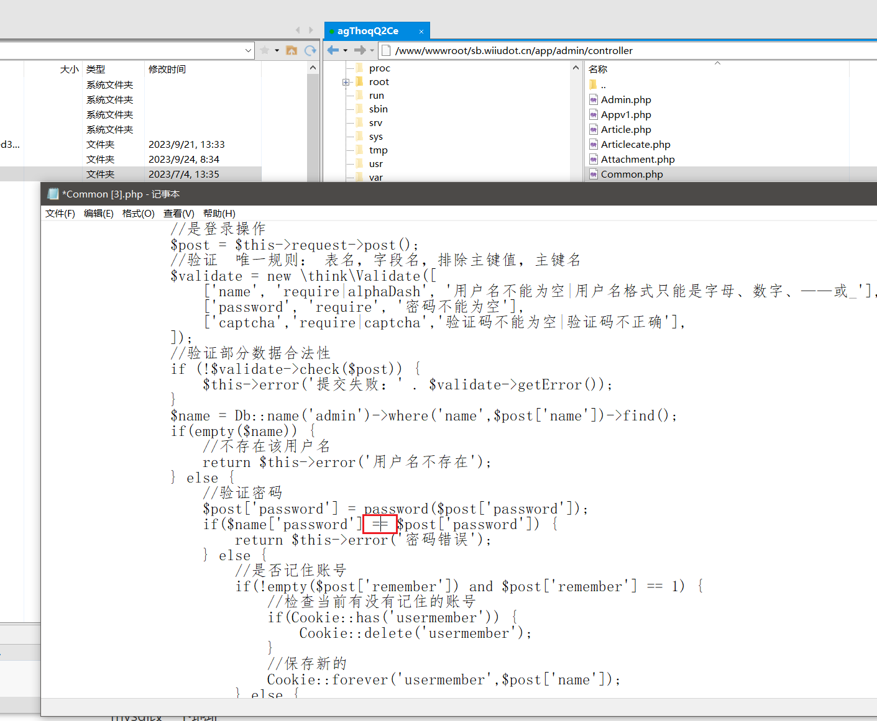Click 'Cookie::delete('usermember');' code line
This screenshot has height=721, width=877.
[415, 633]
